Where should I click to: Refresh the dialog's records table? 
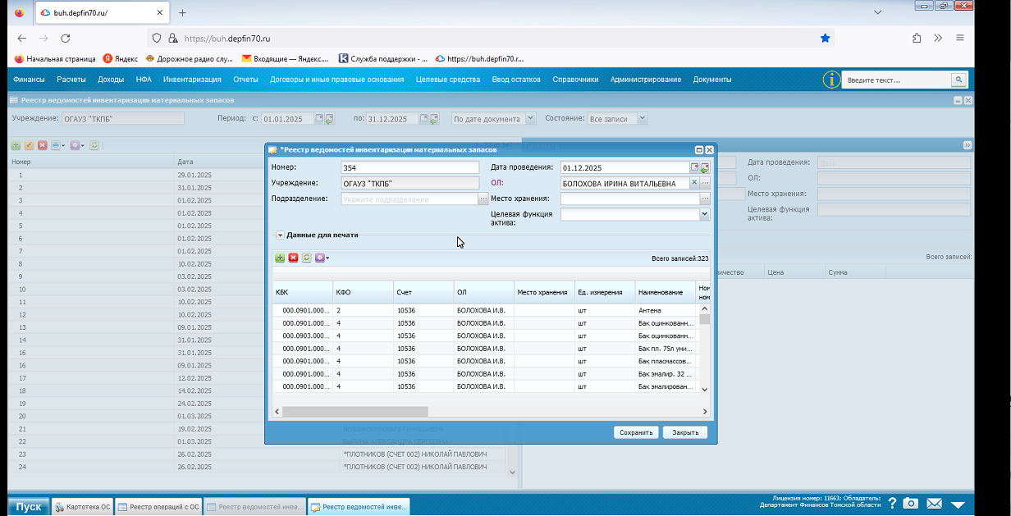(x=306, y=258)
